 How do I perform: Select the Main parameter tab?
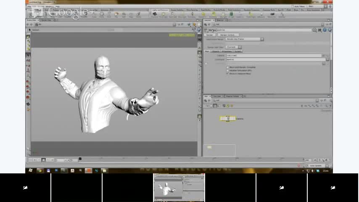pos(207,51)
